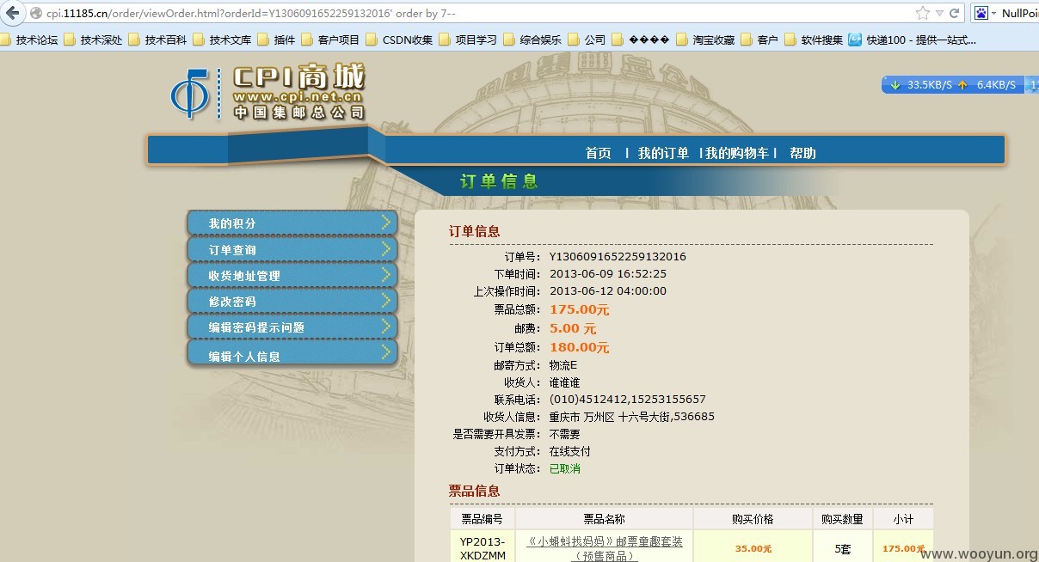
Task: Open the 《小蝌蚪找妈妈》邮票童趣套装 product link
Action: click(x=605, y=548)
